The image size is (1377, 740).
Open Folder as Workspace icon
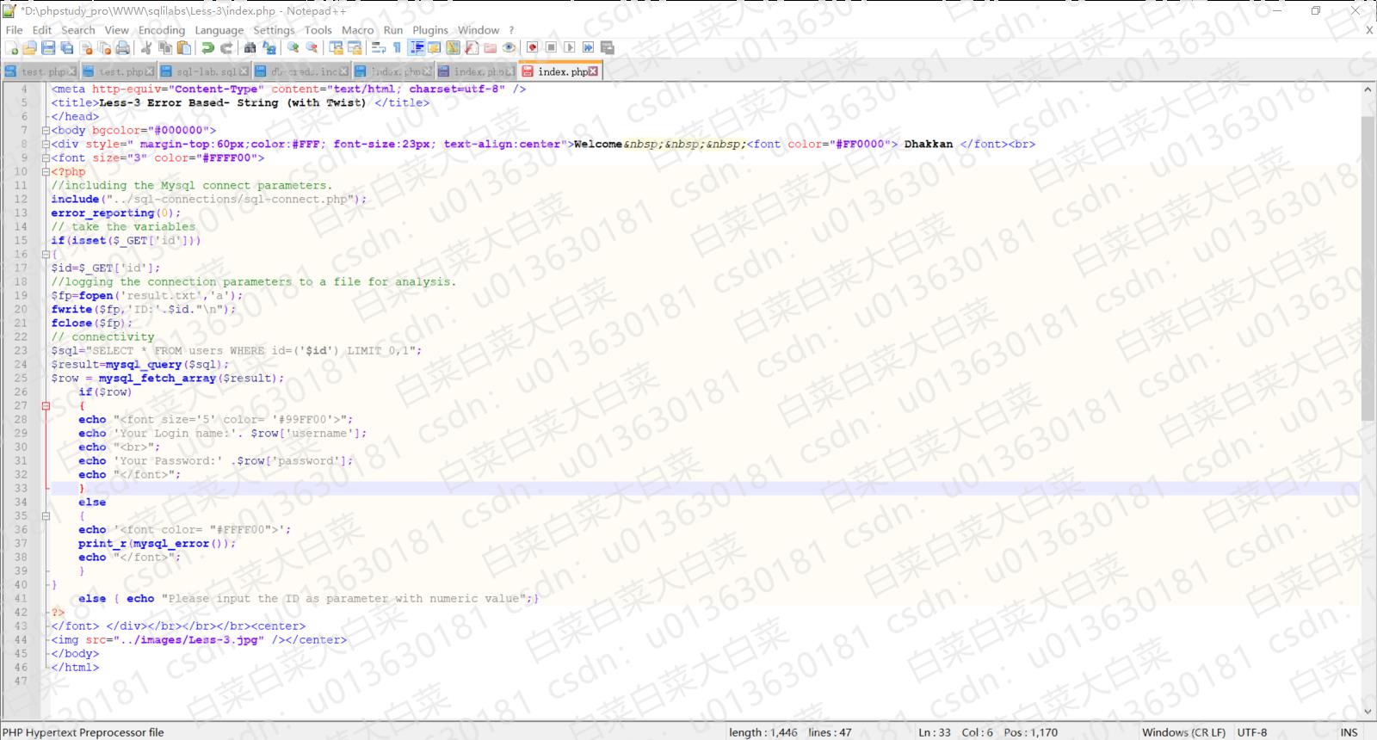click(491, 47)
